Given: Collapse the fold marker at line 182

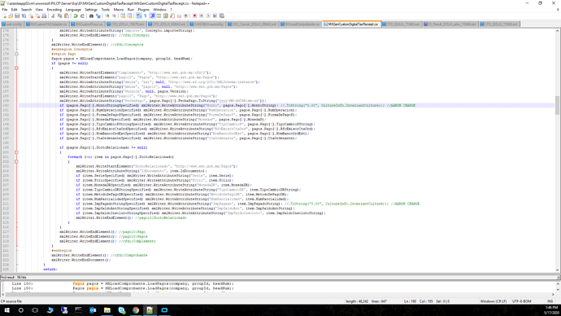Looking at the screenshot, I should (16, 68).
